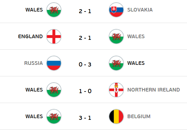This screenshot has width=187, height=132.
Task: Click the Wales flag in England match
Action: pos(116,37)
